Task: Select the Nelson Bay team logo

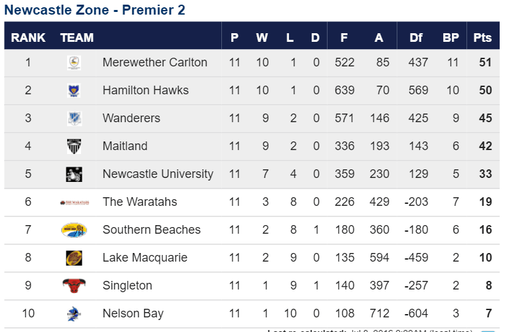Action: tap(74, 313)
